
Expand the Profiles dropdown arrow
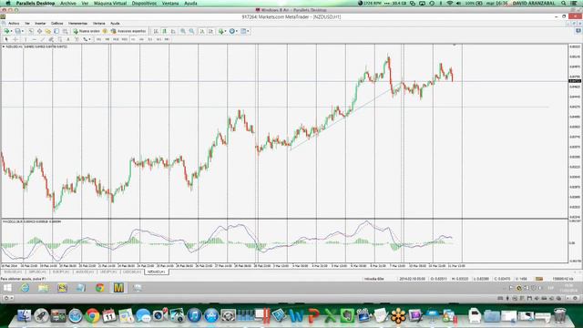click(x=22, y=31)
